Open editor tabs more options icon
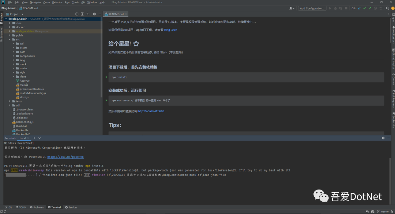The image size is (395, 214). tap(389, 14)
